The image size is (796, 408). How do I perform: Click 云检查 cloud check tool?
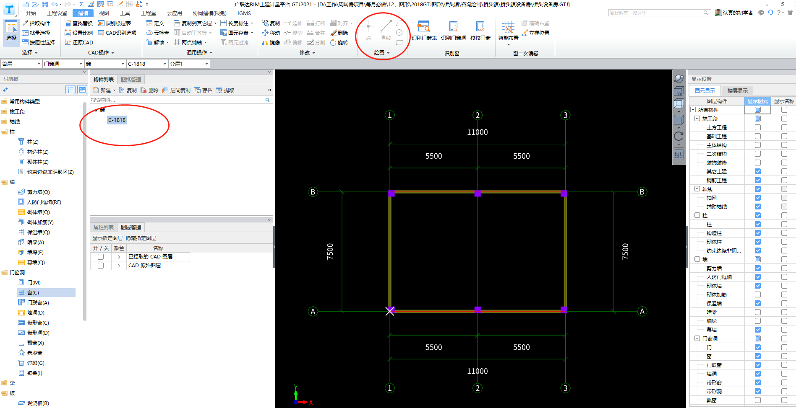click(158, 33)
